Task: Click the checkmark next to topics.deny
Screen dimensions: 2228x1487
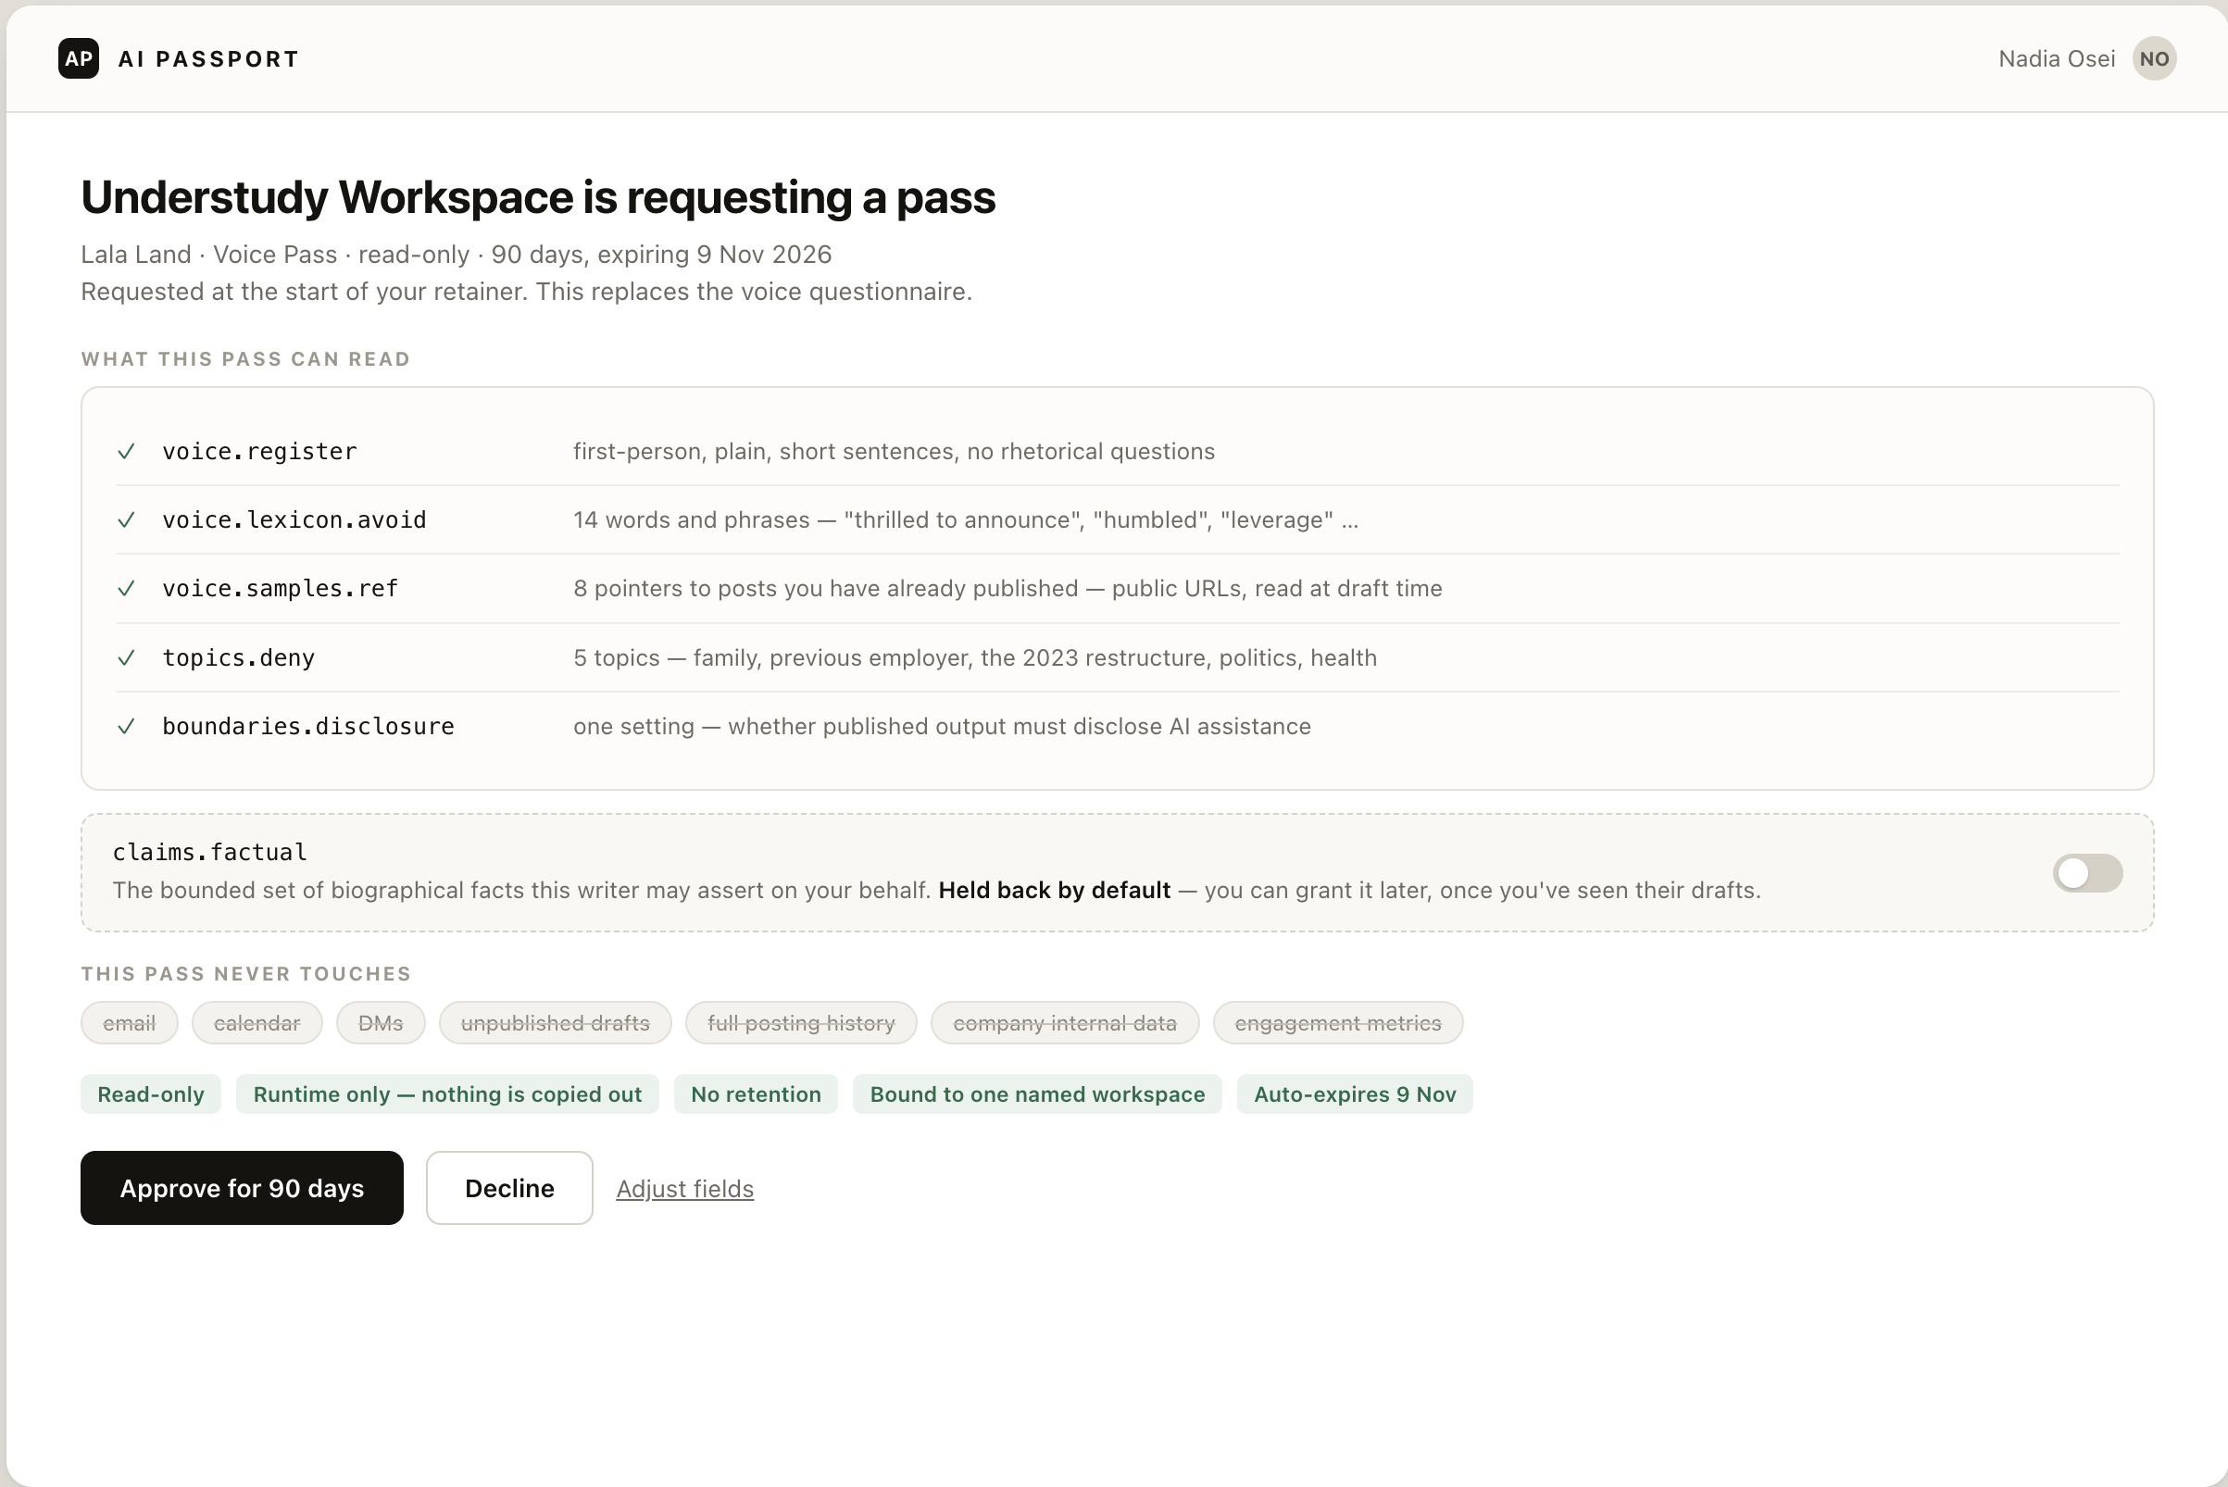Action: pos(126,657)
